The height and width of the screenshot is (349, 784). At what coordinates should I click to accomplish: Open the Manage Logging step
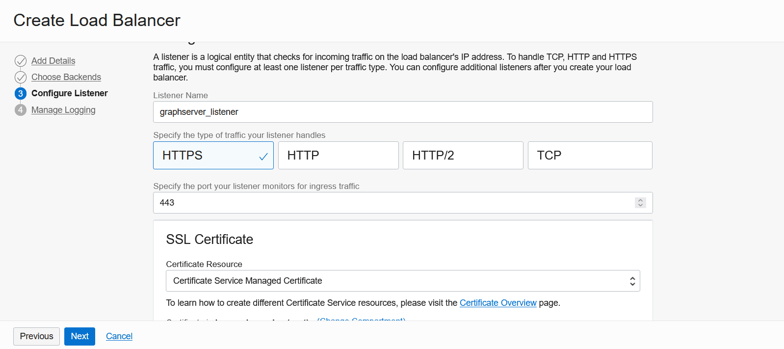click(x=63, y=110)
